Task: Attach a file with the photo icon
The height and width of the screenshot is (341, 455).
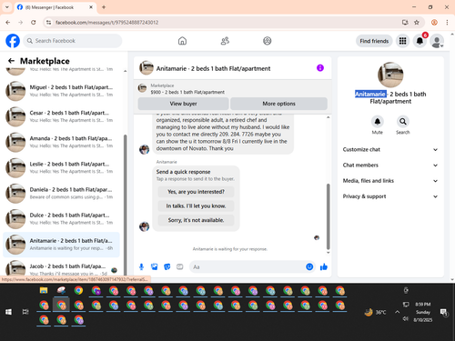Action: click(x=155, y=266)
